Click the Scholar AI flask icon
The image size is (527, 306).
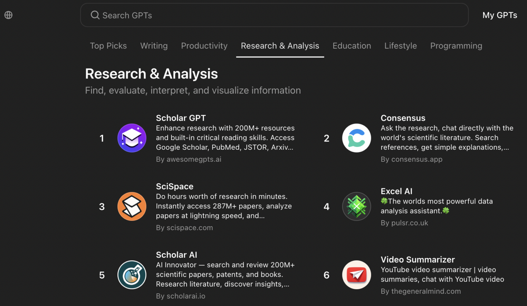coord(132,275)
